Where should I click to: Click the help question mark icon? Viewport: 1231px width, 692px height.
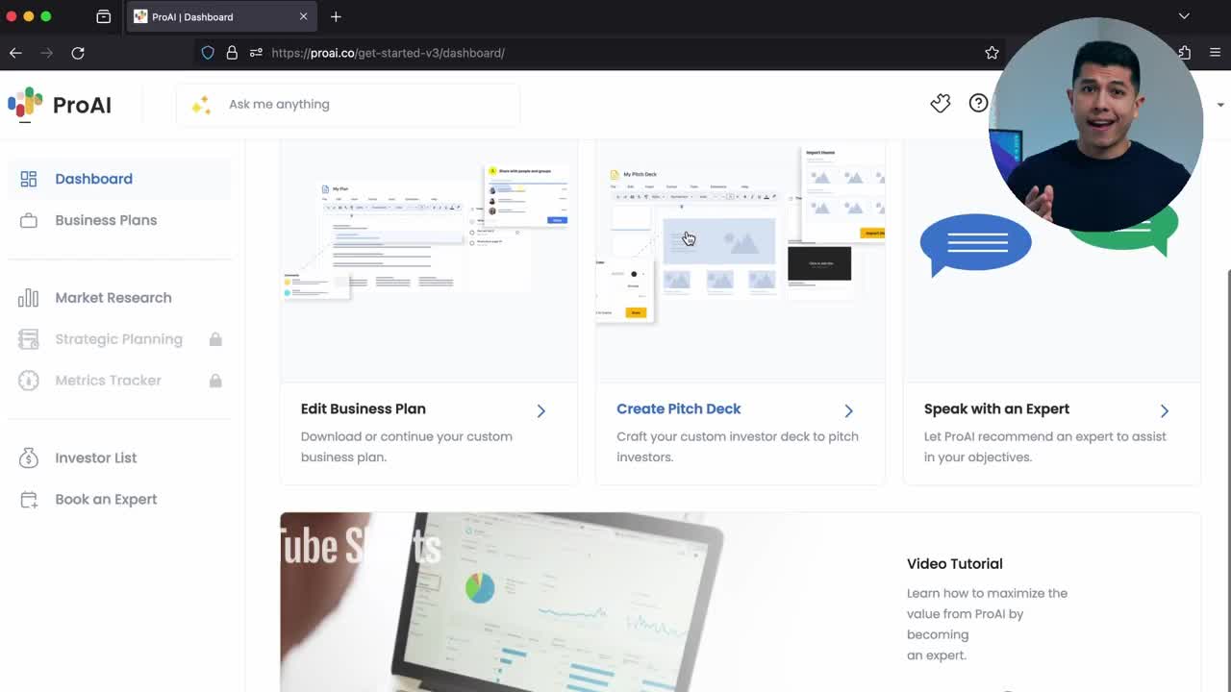tap(978, 104)
